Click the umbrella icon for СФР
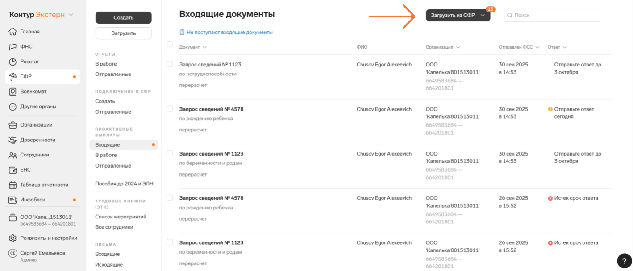The width and height of the screenshot is (633, 271). click(x=12, y=77)
